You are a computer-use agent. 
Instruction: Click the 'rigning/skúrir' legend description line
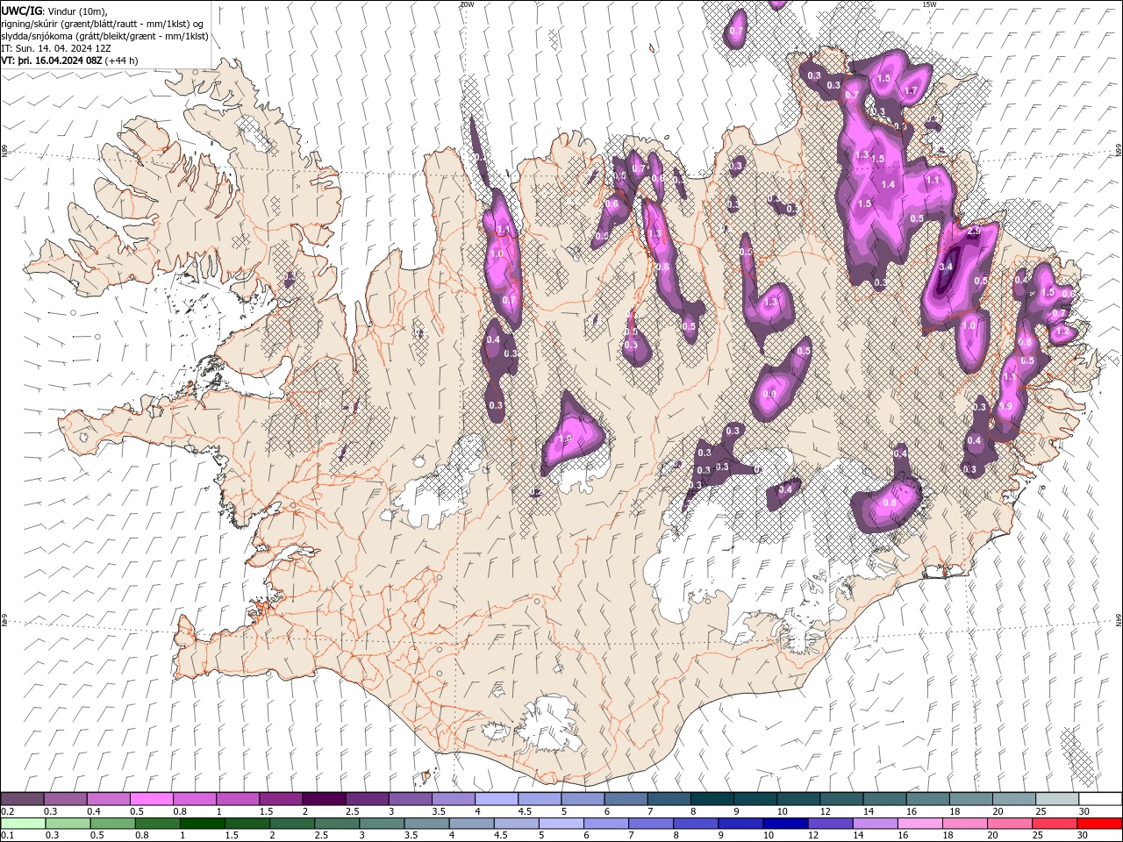[103, 24]
